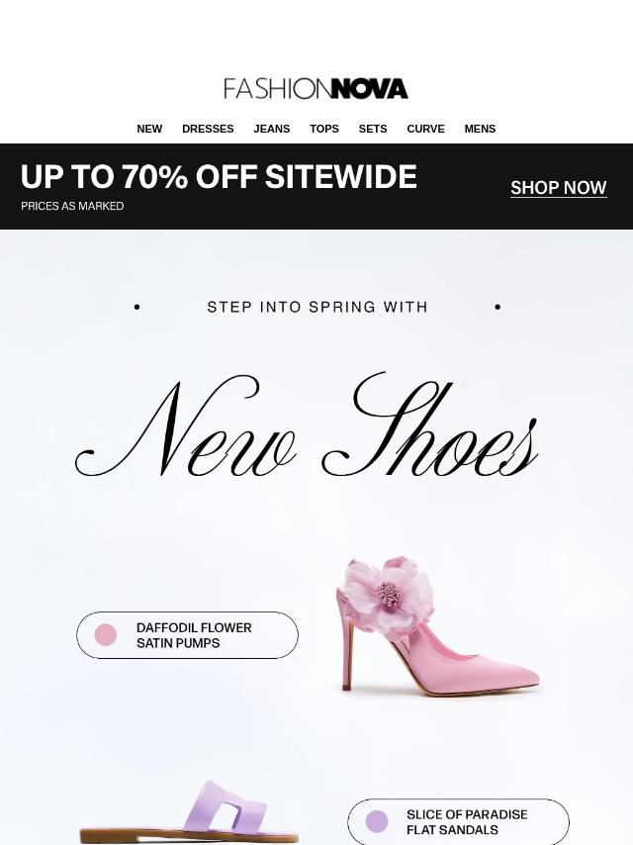Click the pink swatch dot beside Daffodil Flower
The width and height of the screenshot is (633, 845).
click(x=106, y=635)
